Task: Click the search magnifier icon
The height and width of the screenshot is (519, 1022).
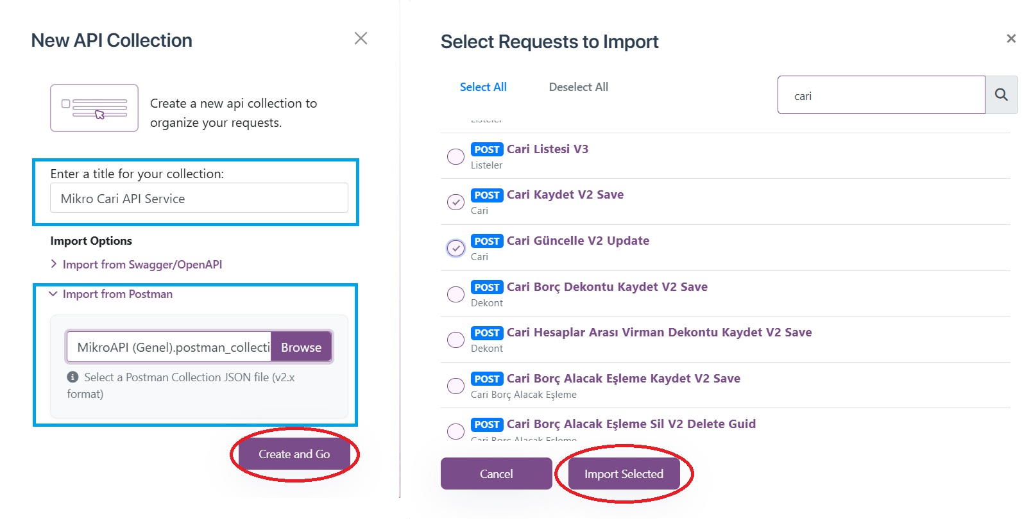Action: point(1001,95)
